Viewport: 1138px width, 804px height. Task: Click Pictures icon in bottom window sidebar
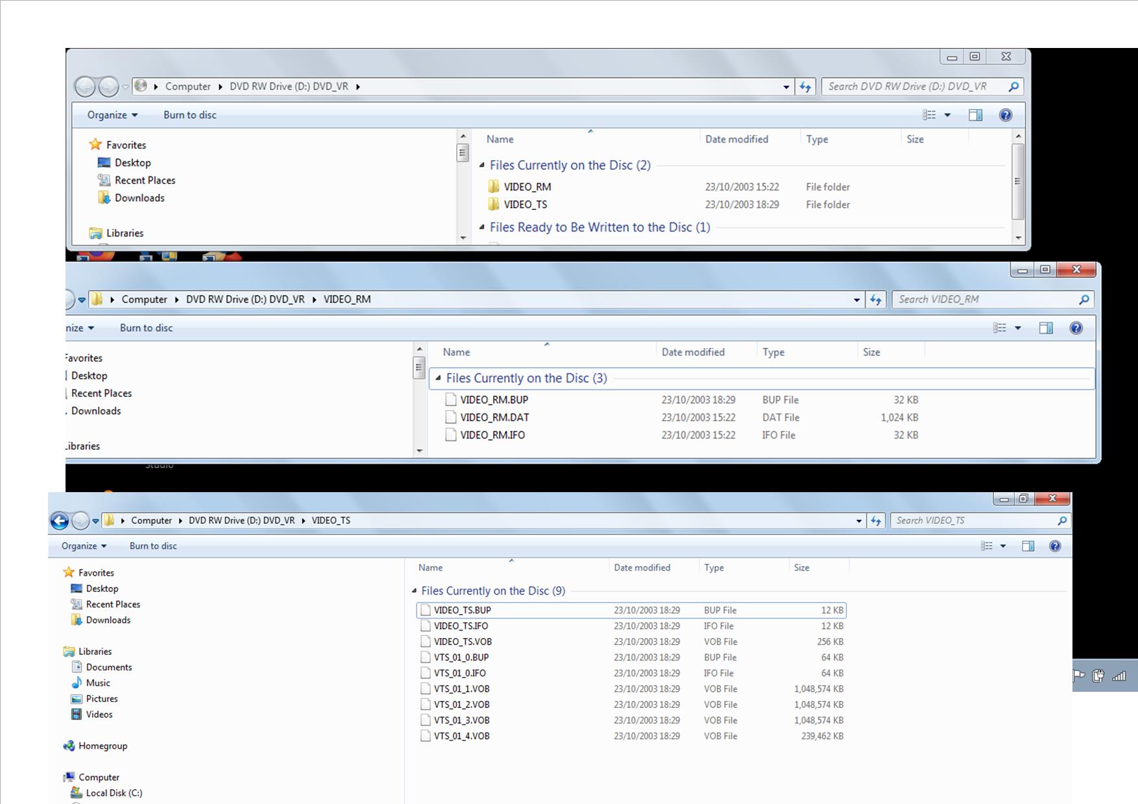(x=77, y=698)
